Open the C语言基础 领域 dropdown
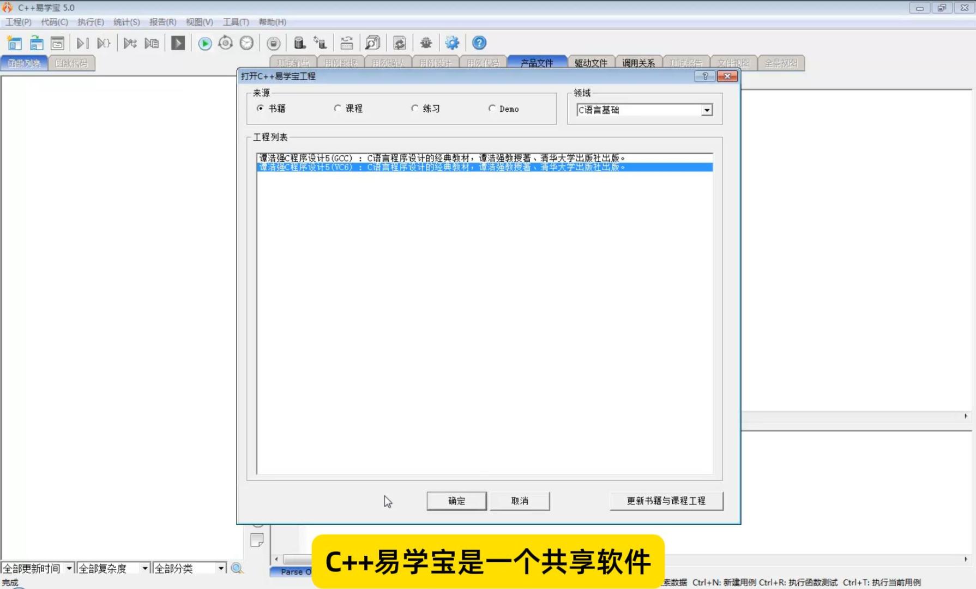Image resolution: width=976 pixels, height=589 pixels. (x=707, y=110)
